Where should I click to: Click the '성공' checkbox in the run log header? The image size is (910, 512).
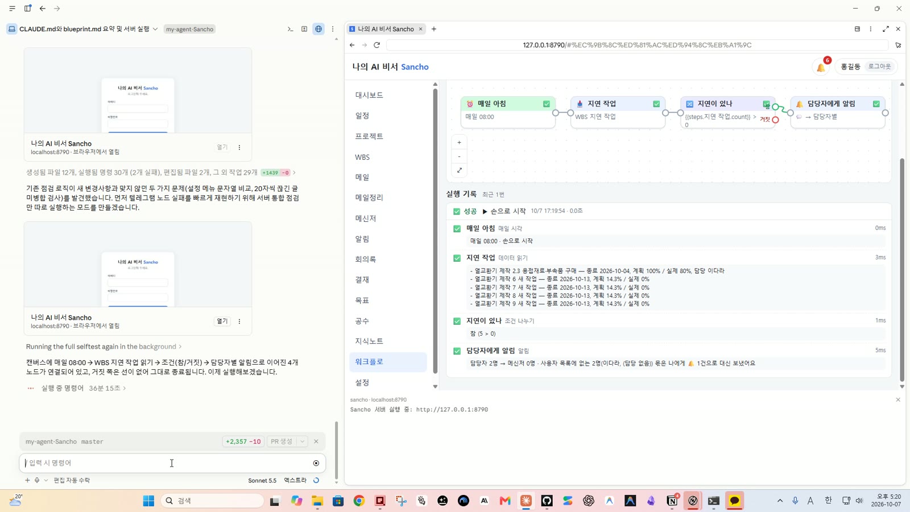click(x=457, y=212)
